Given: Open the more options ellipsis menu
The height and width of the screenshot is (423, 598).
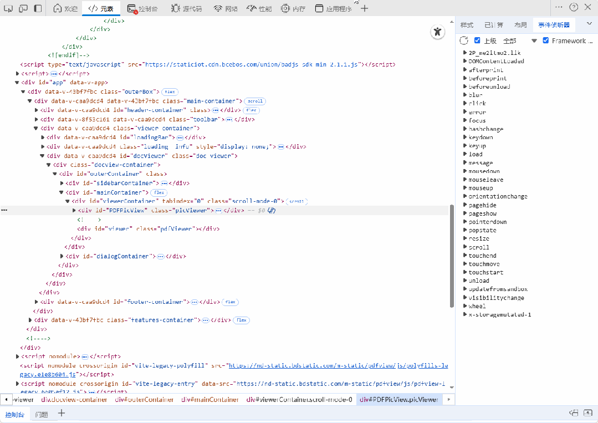Looking at the screenshot, I should (558, 7).
